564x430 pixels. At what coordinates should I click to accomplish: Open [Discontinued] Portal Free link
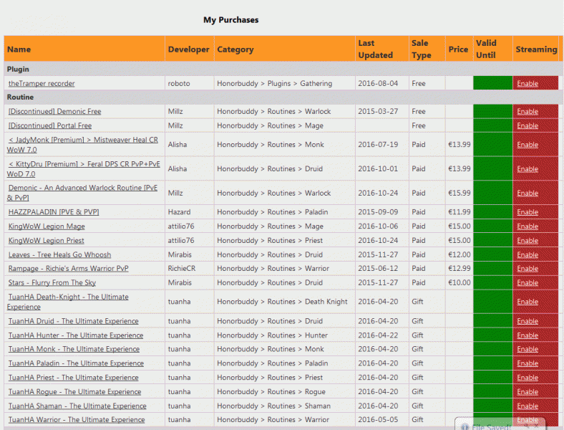[50, 125]
